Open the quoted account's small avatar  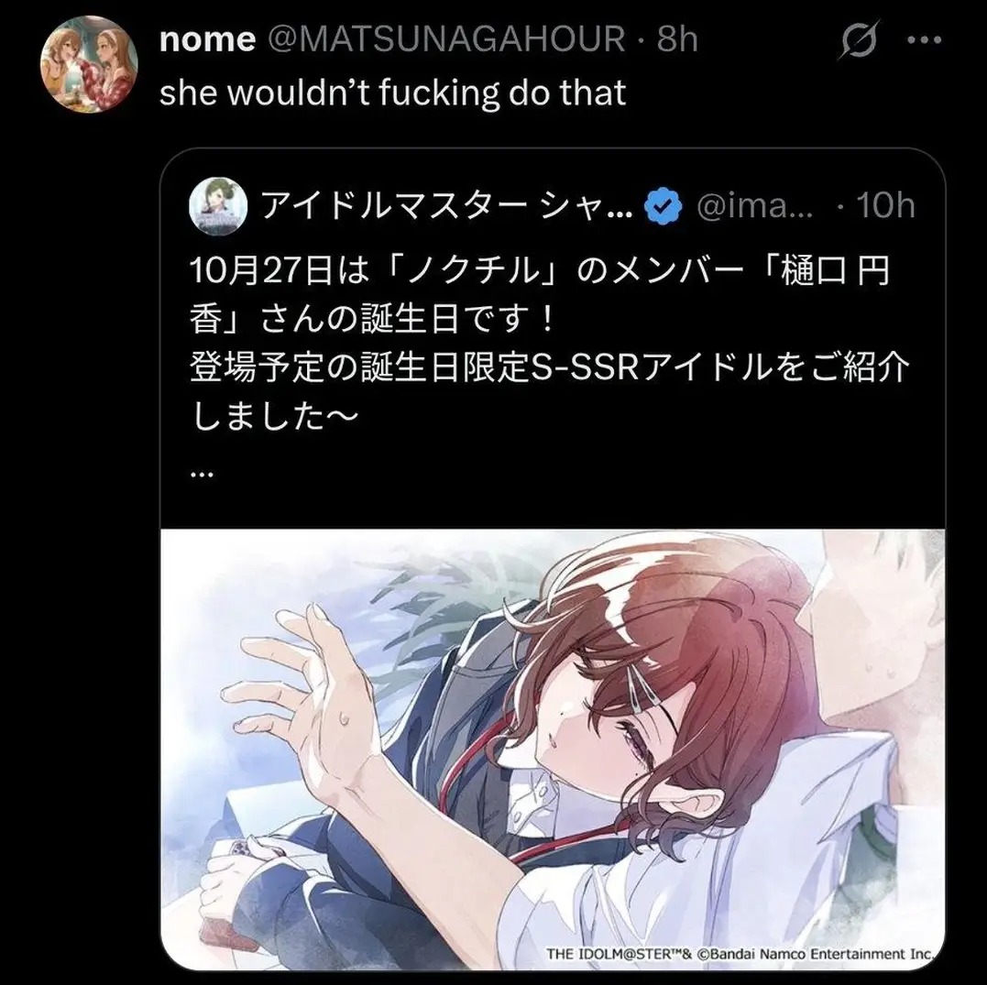[216, 206]
